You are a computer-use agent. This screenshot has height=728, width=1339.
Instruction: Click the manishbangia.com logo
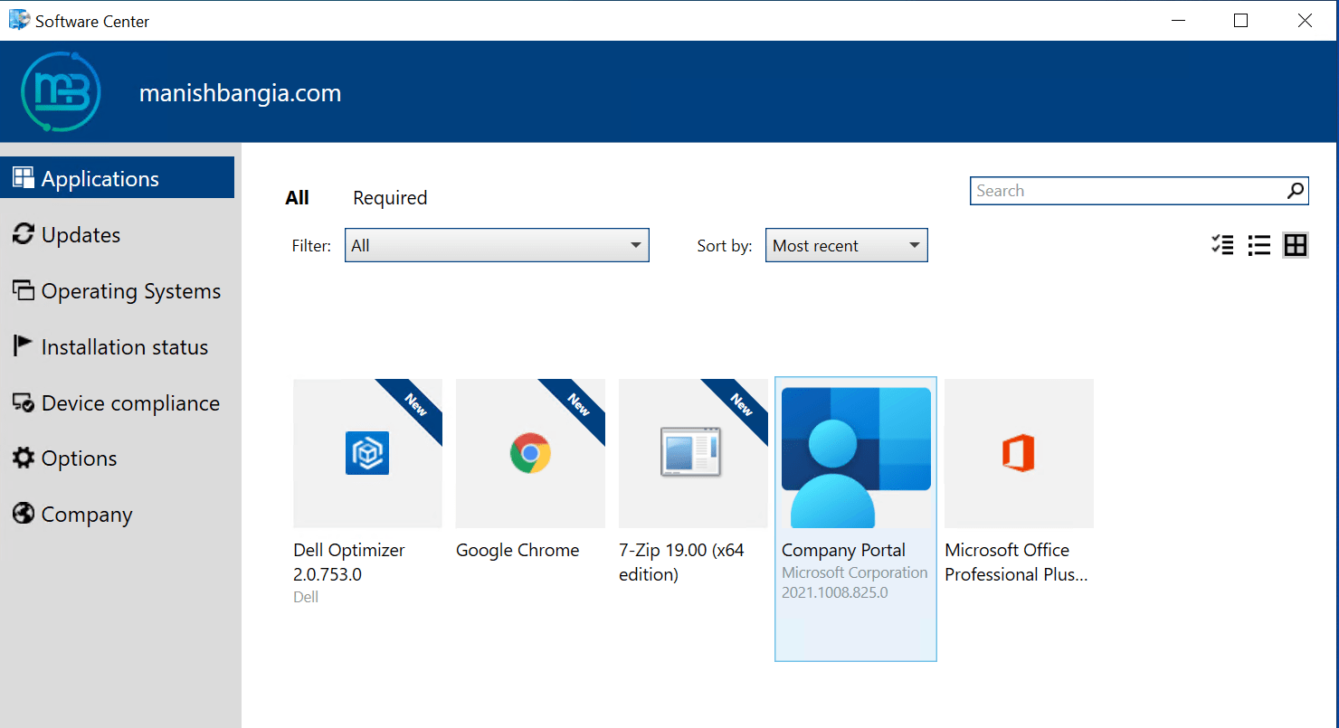coord(60,91)
